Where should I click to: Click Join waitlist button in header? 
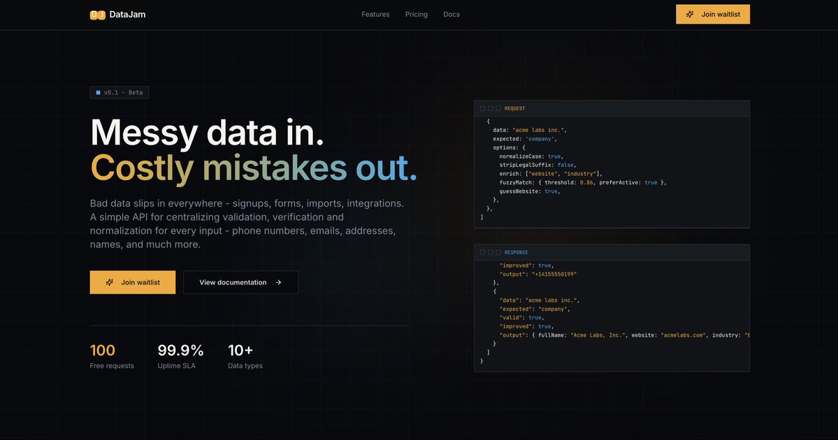(x=712, y=15)
